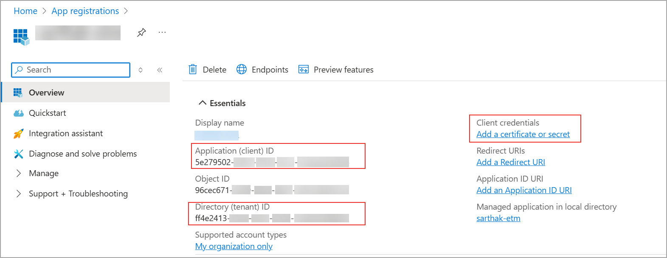Click the Delete trash can icon
The image size is (667, 258).
point(193,70)
